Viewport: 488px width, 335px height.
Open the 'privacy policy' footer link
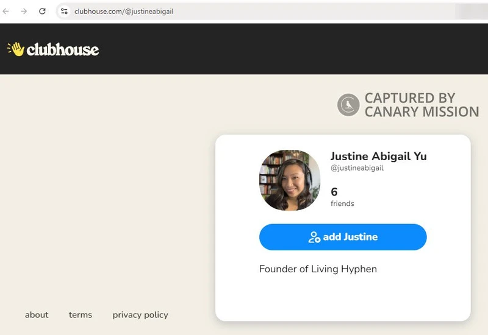(x=140, y=315)
